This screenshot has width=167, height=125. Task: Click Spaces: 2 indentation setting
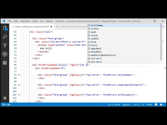coord(127,105)
